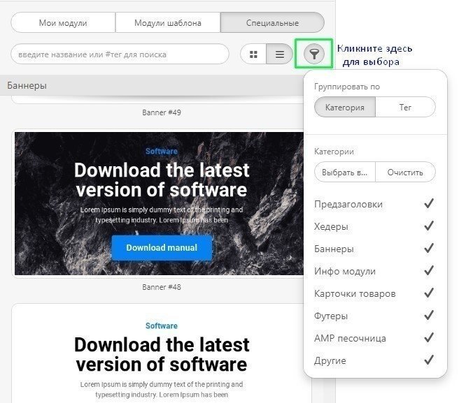The image size is (459, 403).
Task: Uncheck the Футеры category
Action: (429, 316)
